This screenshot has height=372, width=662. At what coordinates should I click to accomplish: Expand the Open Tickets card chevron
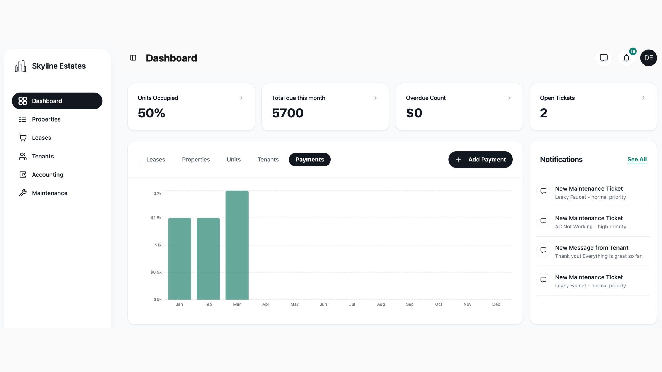643,98
